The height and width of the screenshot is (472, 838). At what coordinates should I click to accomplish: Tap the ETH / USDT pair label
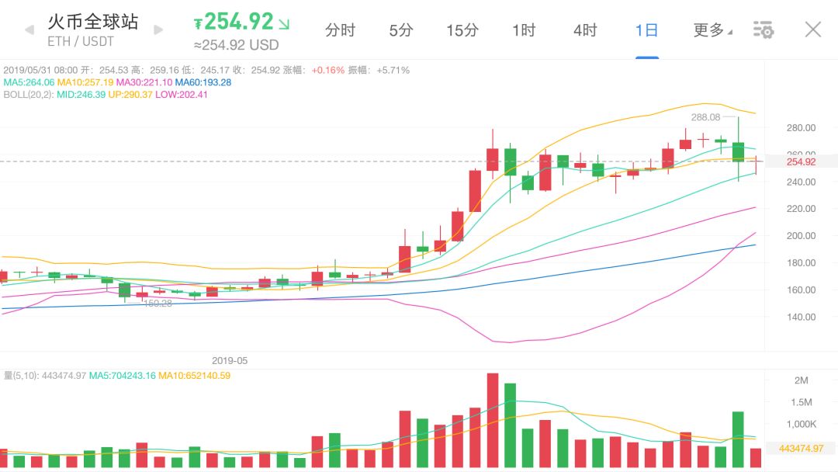[x=83, y=41]
